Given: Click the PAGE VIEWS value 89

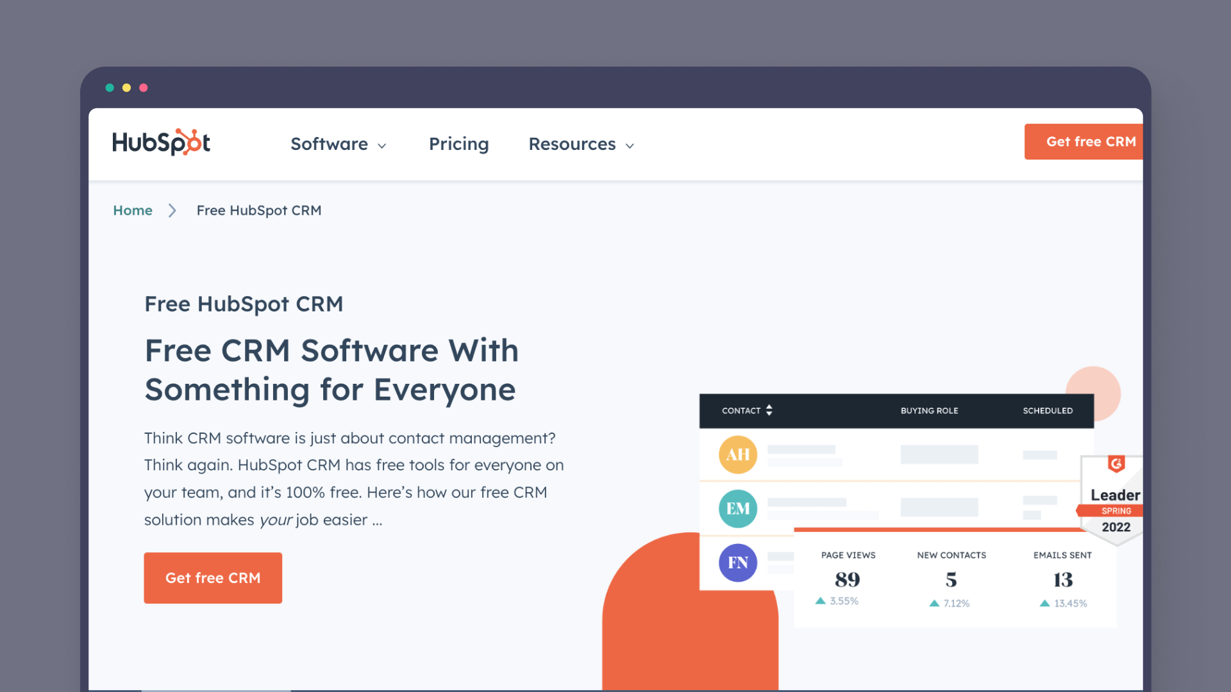Looking at the screenshot, I should pos(848,580).
